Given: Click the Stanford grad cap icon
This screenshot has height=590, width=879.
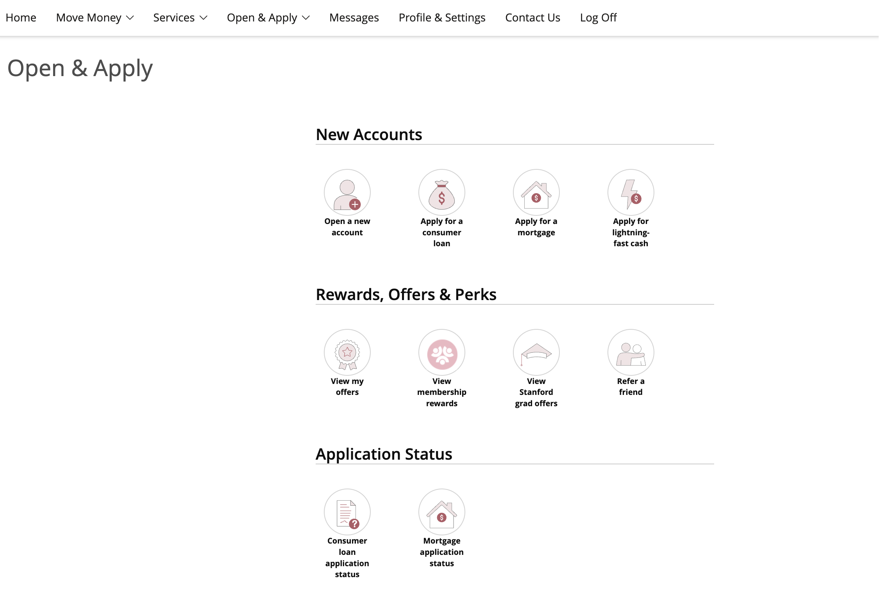Looking at the screenshot, I should (x=536, y=352).
